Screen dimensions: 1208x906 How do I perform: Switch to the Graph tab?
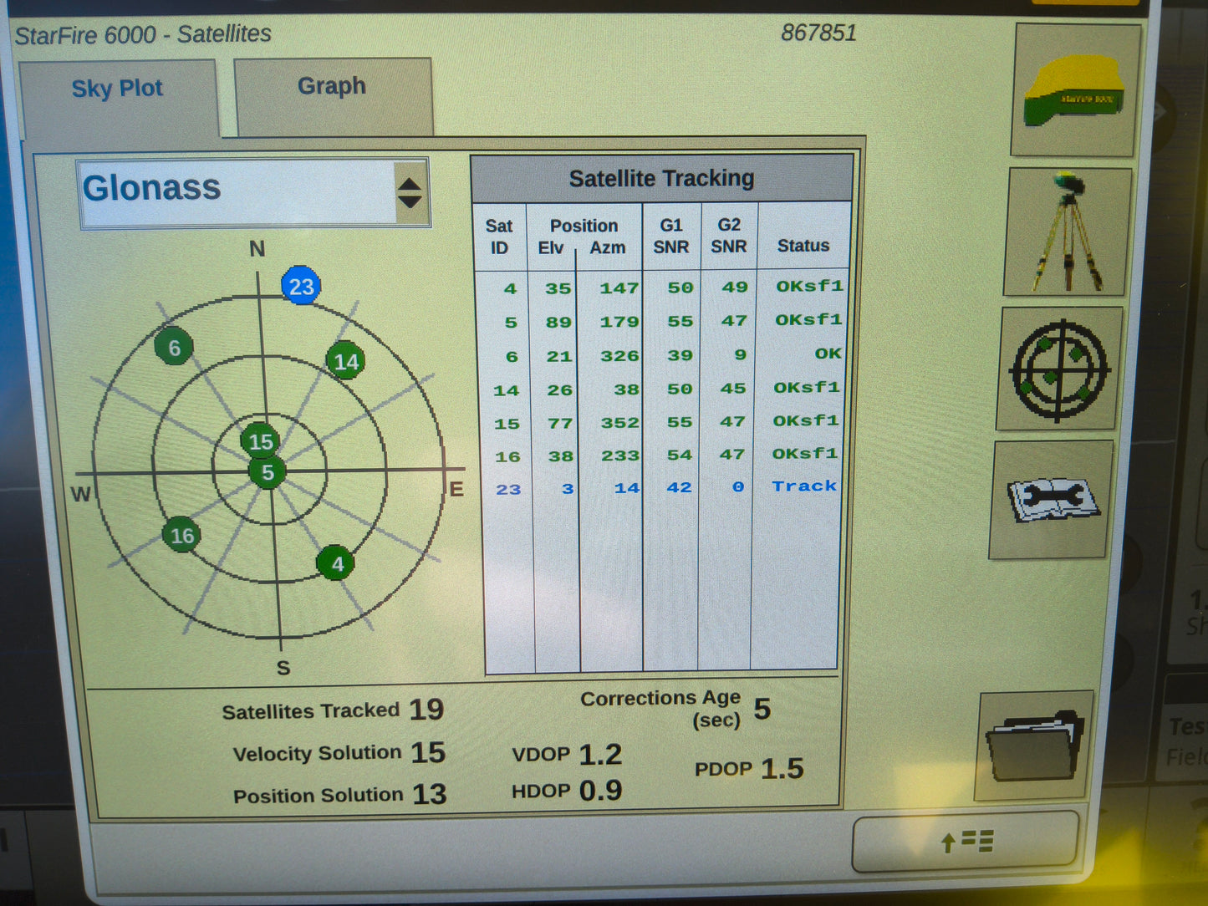tap(331, 86)
